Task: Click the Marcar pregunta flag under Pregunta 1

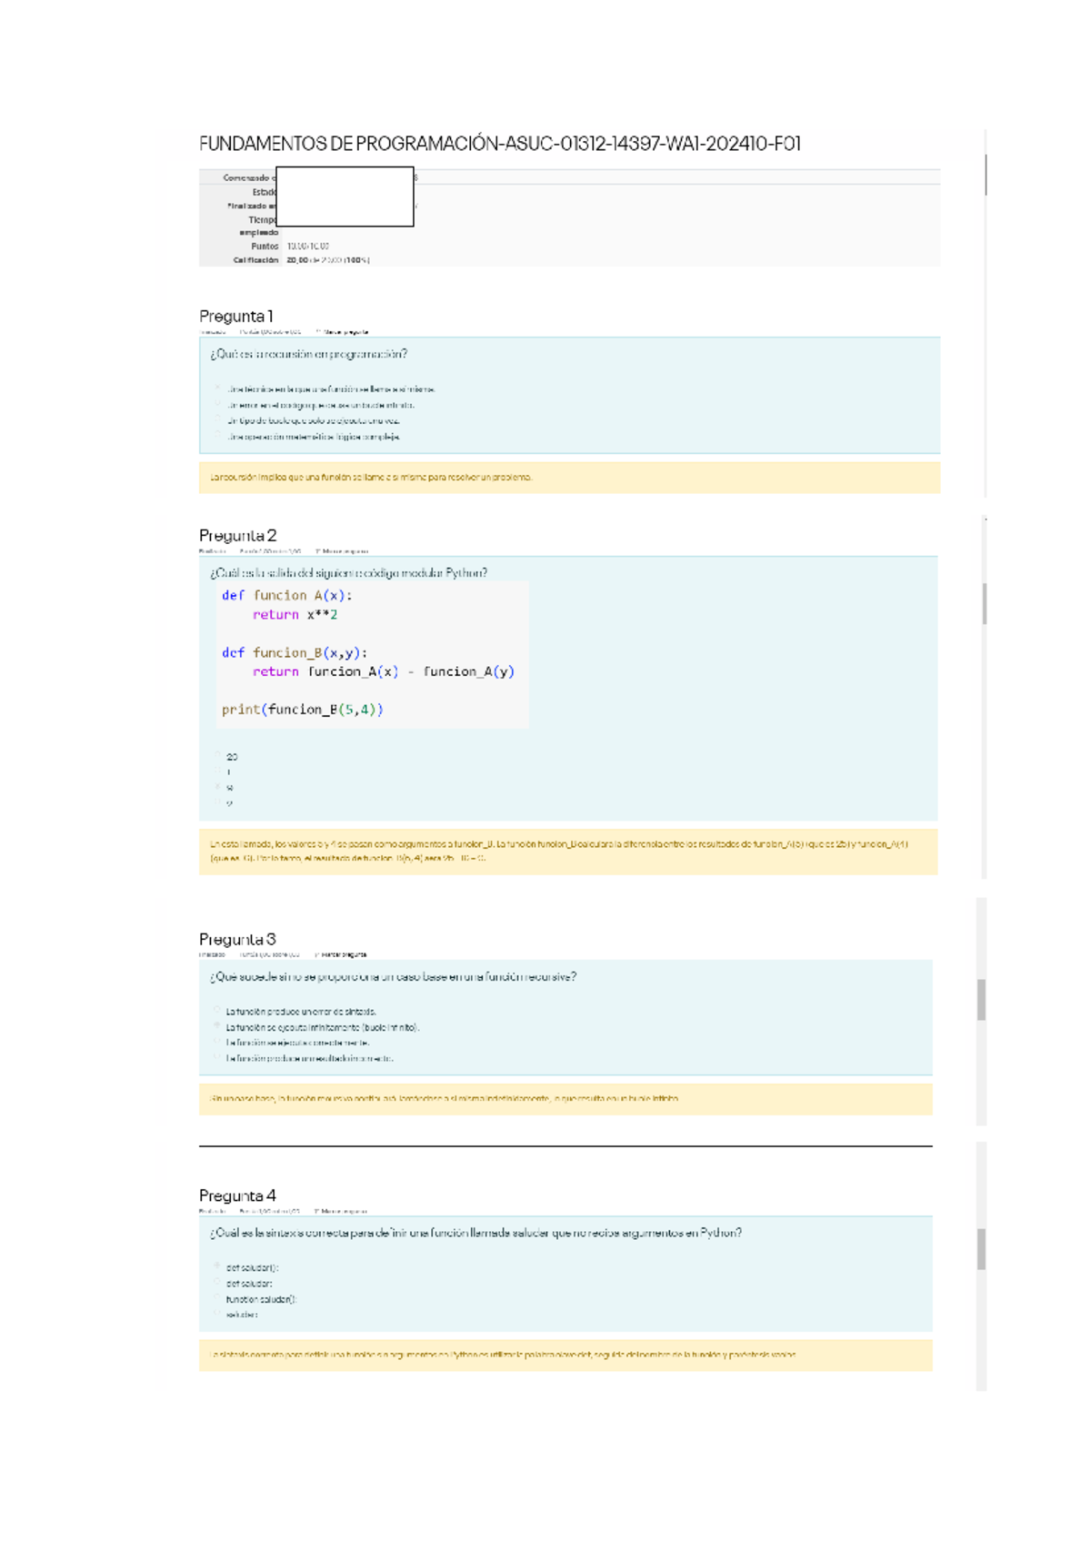Action: tap(342, 332)
